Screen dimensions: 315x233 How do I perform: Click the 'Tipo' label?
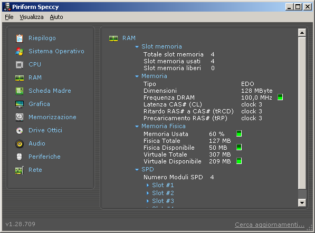point(150,84)
